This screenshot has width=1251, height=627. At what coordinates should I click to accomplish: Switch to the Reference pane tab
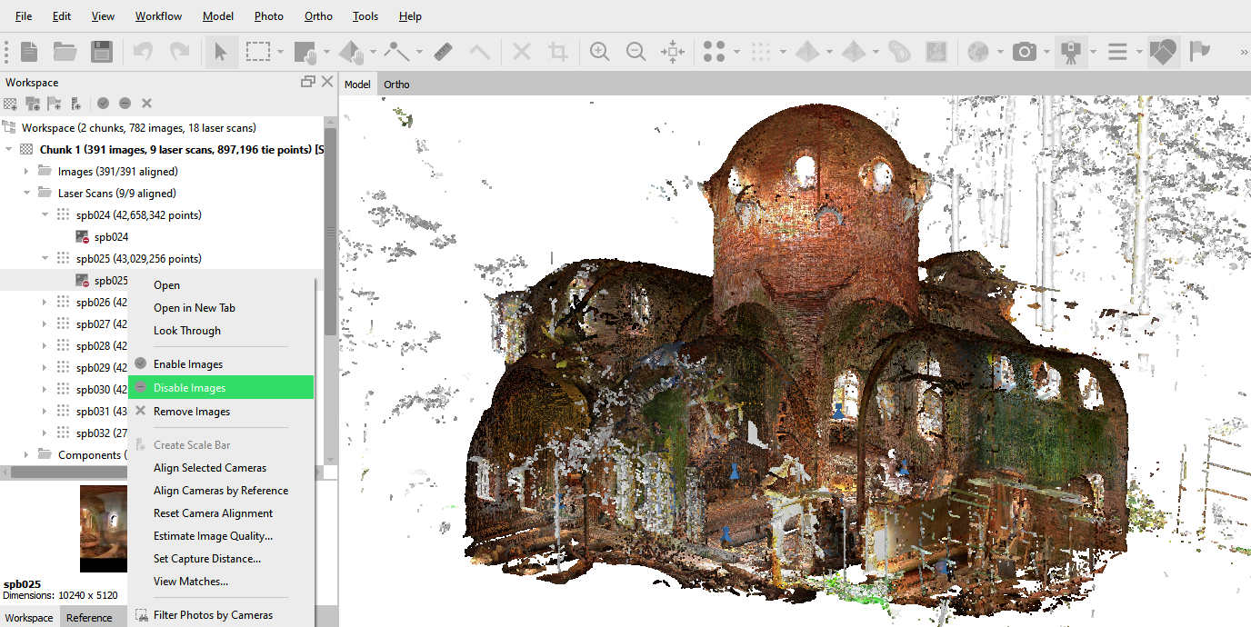click(89, 618)
